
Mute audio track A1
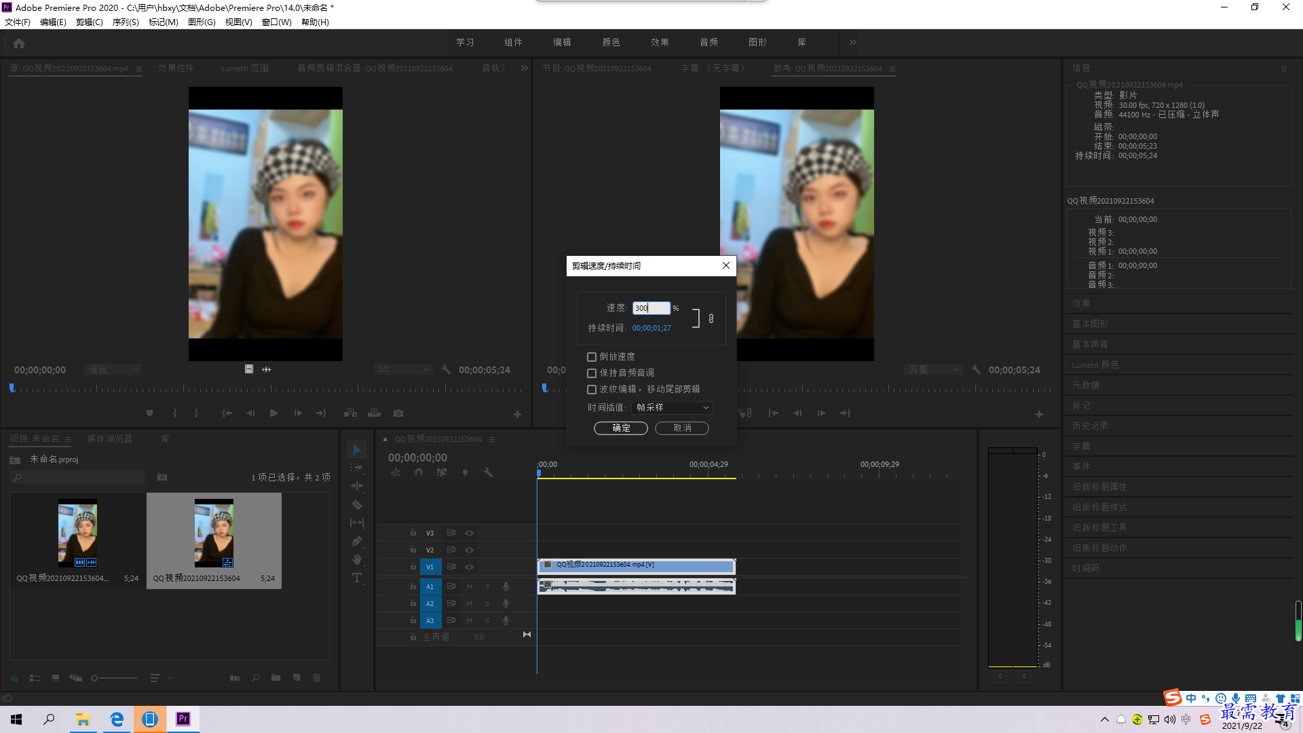(469, 586)
